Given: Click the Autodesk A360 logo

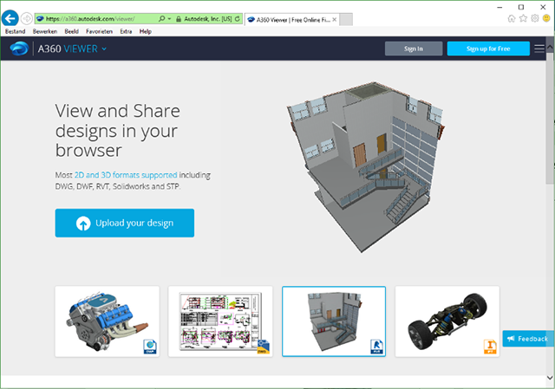Looking at the screenshot, I should (x=19, y=49).
